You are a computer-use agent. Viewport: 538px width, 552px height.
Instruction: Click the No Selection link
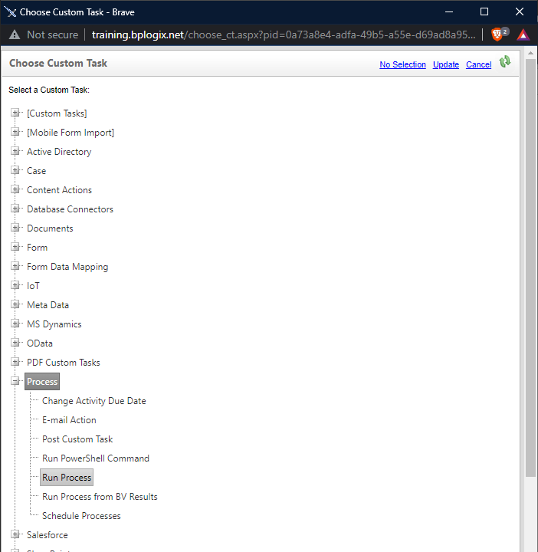(x=402, y=64)
